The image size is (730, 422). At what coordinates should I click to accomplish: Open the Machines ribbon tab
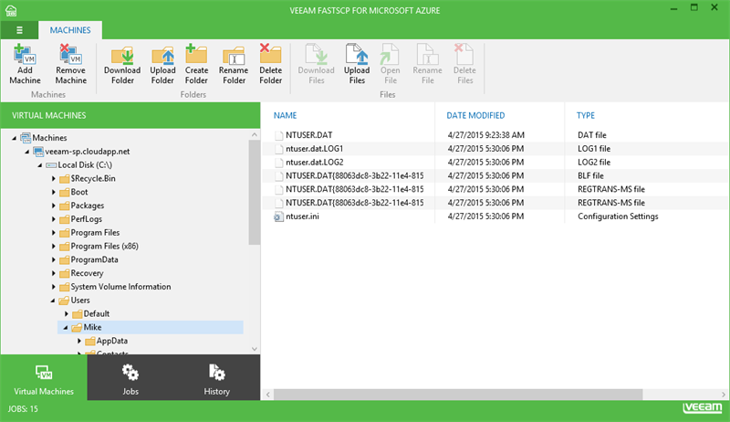[70, 30]
